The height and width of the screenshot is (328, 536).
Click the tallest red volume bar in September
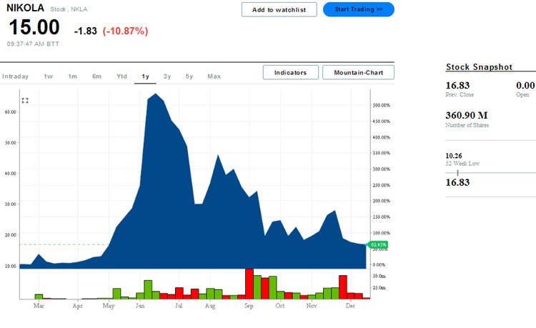click(x=249, y=283)
